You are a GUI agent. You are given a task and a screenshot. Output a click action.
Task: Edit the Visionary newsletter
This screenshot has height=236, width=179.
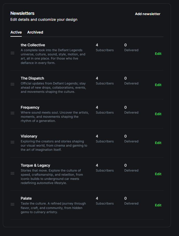pos(158,143)
